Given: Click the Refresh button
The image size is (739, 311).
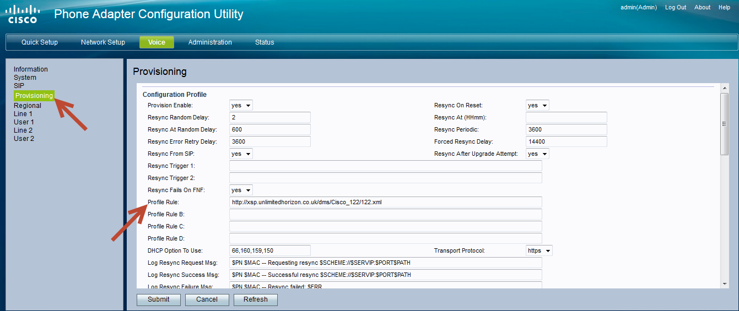Looking at the screenshot, I should tap(256, 299).
